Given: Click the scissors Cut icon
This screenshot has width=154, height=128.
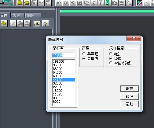Looking at the screenshot, I should [x=94, y=3].
